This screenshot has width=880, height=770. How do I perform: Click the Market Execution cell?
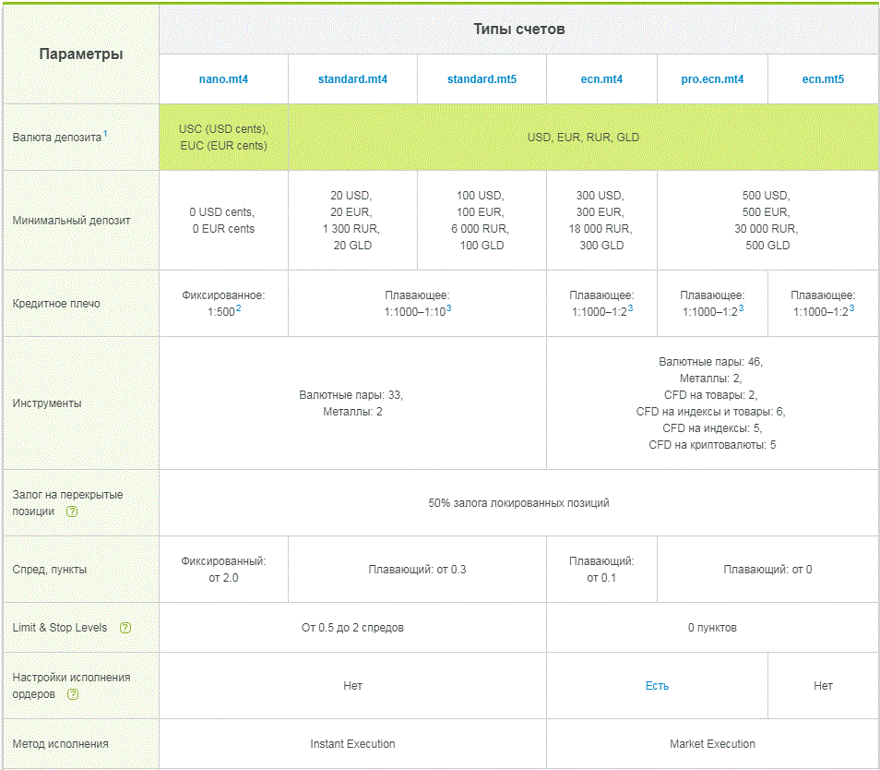coord(712,744)
